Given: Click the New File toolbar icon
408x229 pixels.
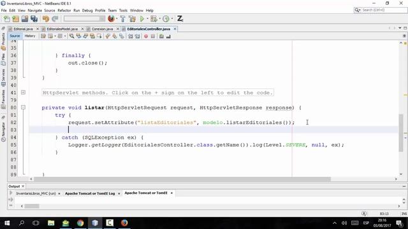Looking at the screenshot, I should tap(7, 18).
